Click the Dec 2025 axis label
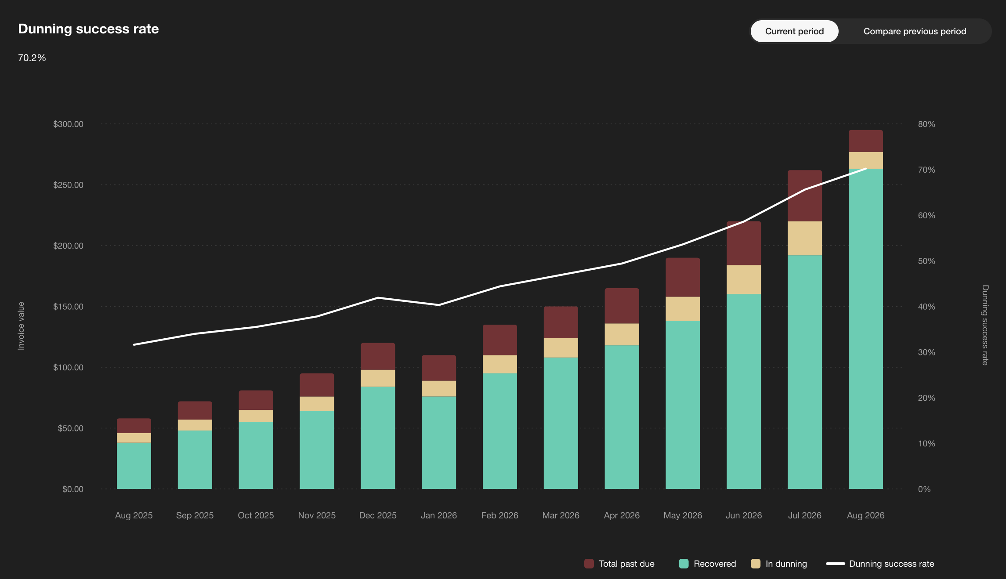Image resolution: width=1006 pixels, height=579 pixels. (x=378, y=515)
